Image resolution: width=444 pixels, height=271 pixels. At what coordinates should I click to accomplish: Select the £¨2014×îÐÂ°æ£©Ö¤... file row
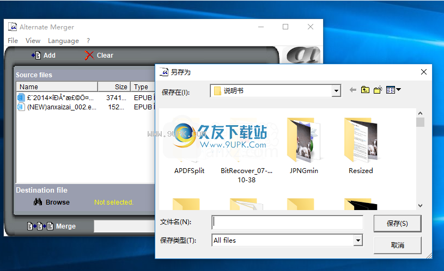click(86, 97)
